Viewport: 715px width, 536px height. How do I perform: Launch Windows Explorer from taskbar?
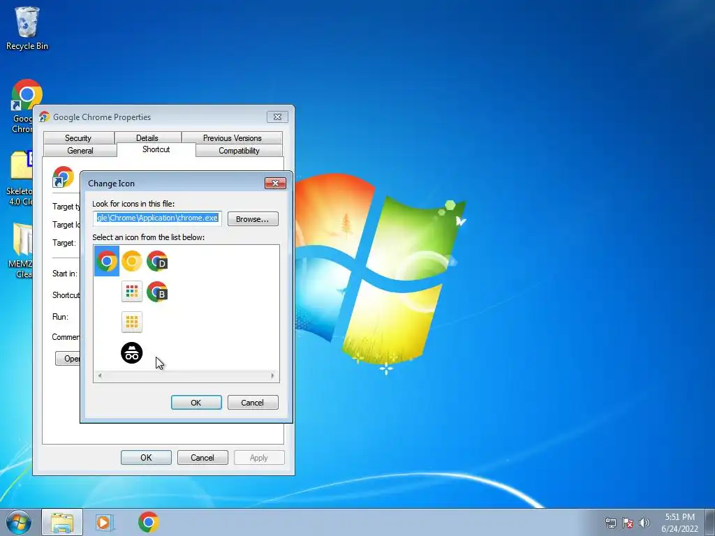[x=62, y=522]
